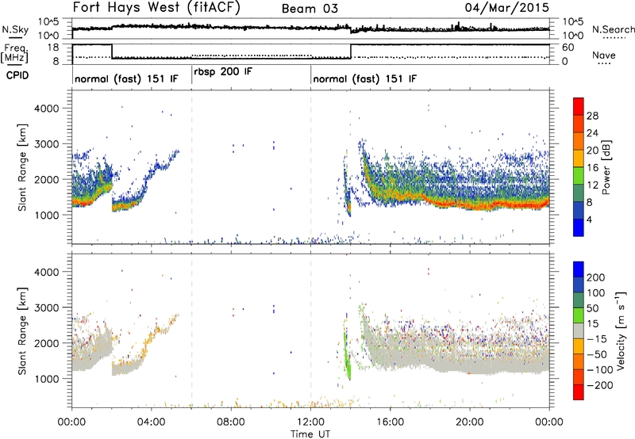This screenshot has height=439, width=635.
Task: Click the "200" tick on Velocity colorbar
Action: (596, 277)
